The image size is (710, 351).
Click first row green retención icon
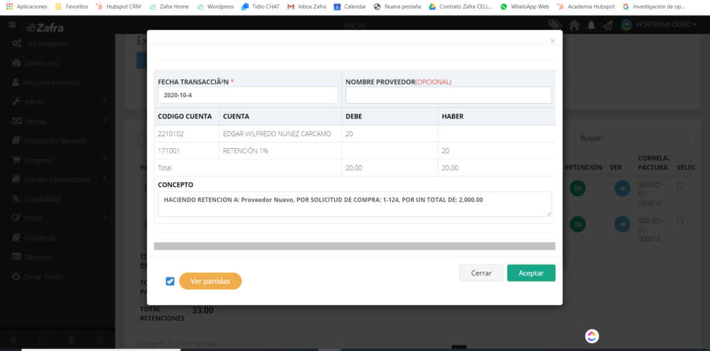click(x=578, y=188)
